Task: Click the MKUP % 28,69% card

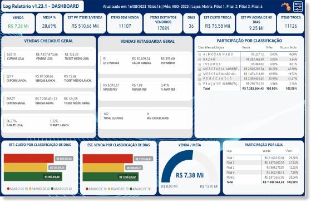Action: click(49, 23)
